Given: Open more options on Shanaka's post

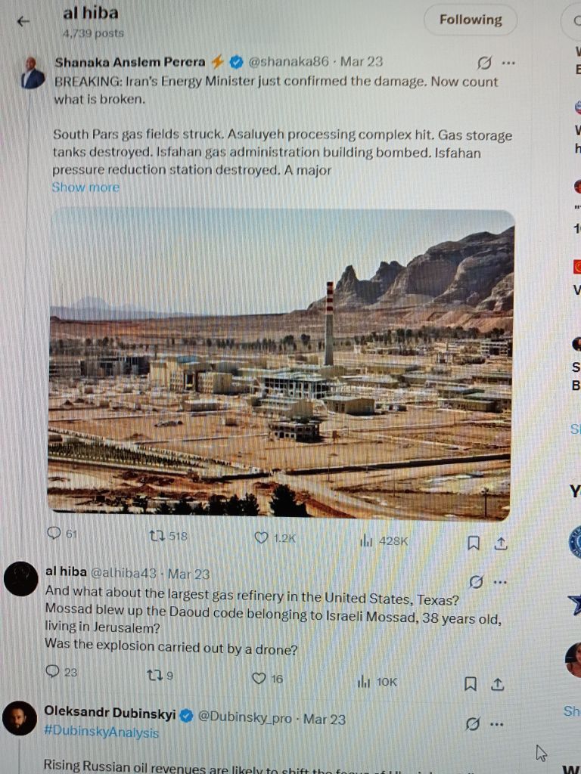Looking at the screenshot, I should [508, 63].
